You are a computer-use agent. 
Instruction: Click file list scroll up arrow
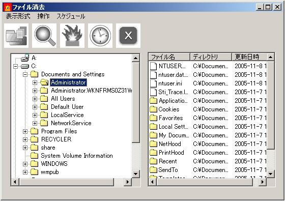[271, 57]
